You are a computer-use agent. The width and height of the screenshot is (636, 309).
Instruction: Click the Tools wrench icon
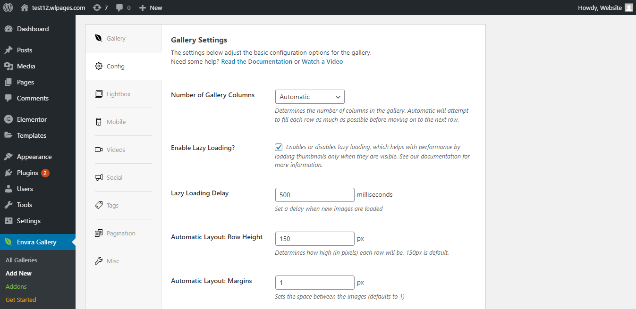pyautogui.click(x=8, y=205)
